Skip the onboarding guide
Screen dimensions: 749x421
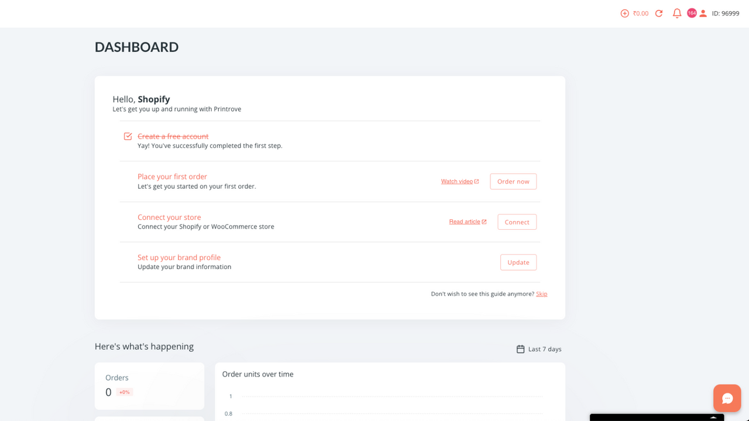tap(542, 294)
